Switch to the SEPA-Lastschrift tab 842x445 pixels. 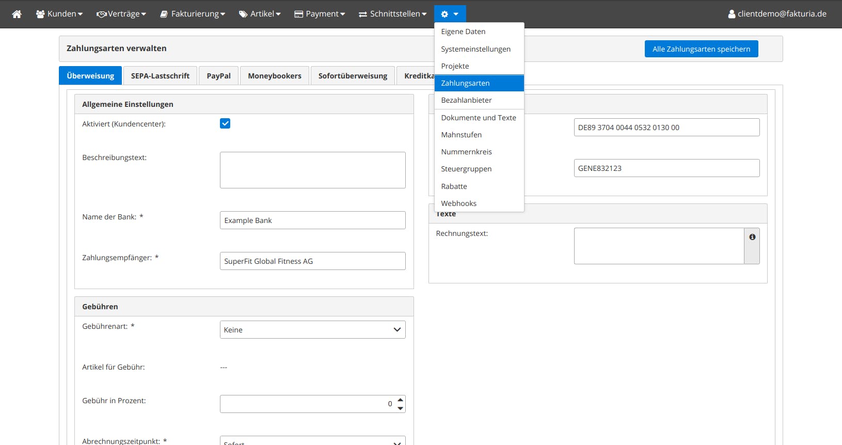160,76
